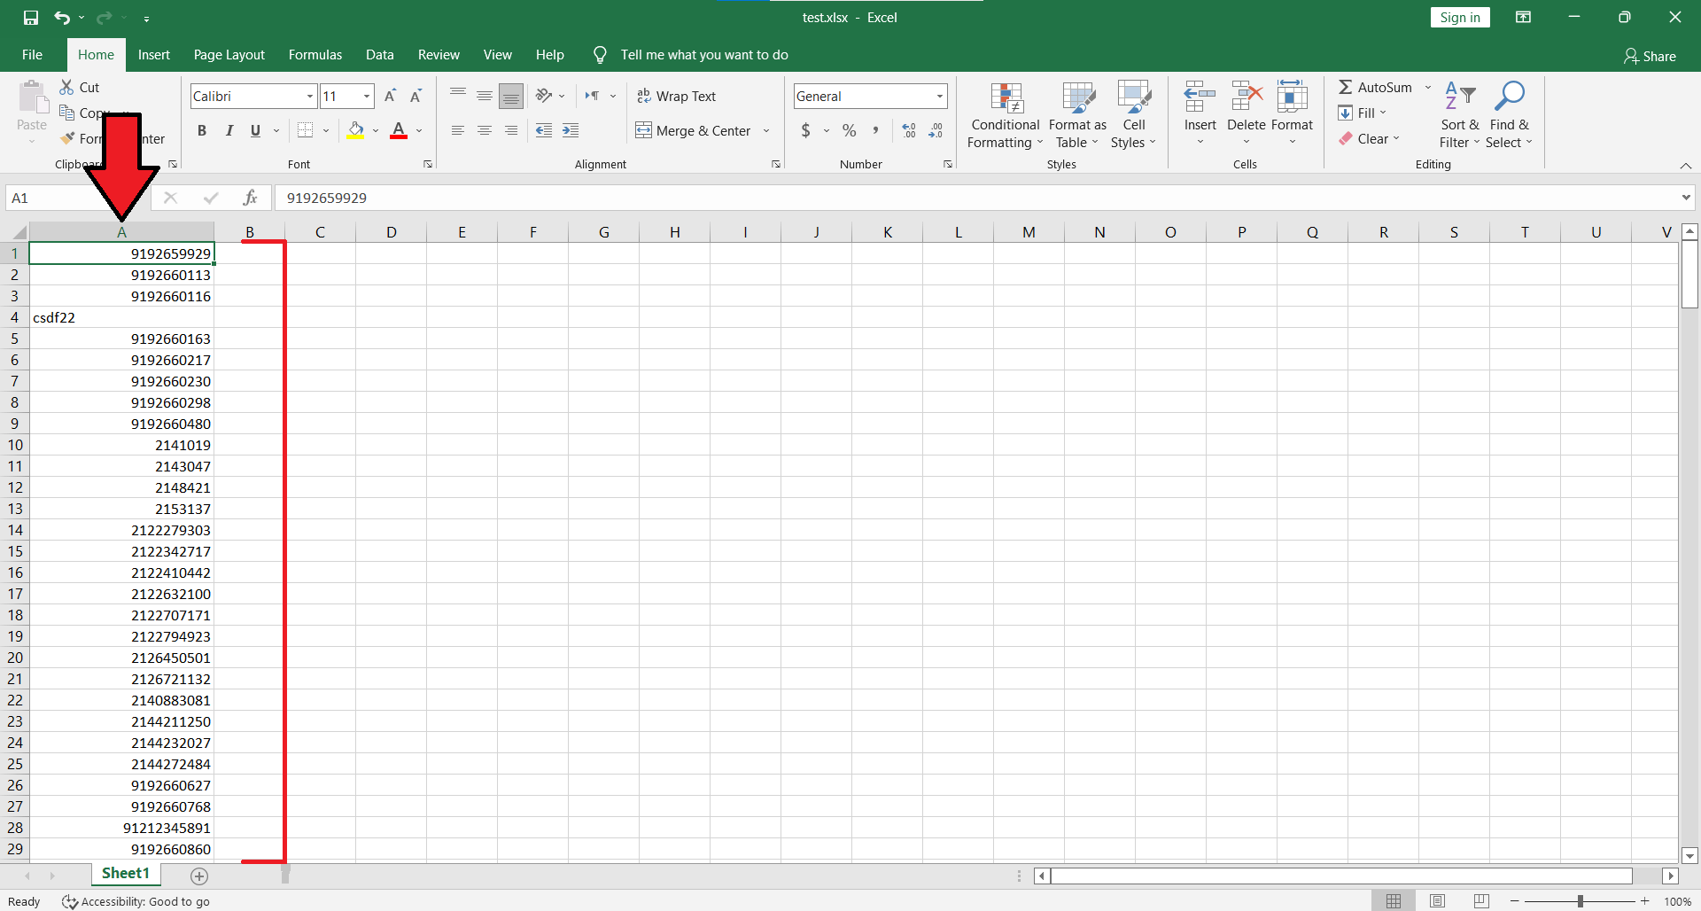Screen dimensions: 1701x911
Task: Expand the AutoSum dropdown arrow
Action: tap(1427, 87)
